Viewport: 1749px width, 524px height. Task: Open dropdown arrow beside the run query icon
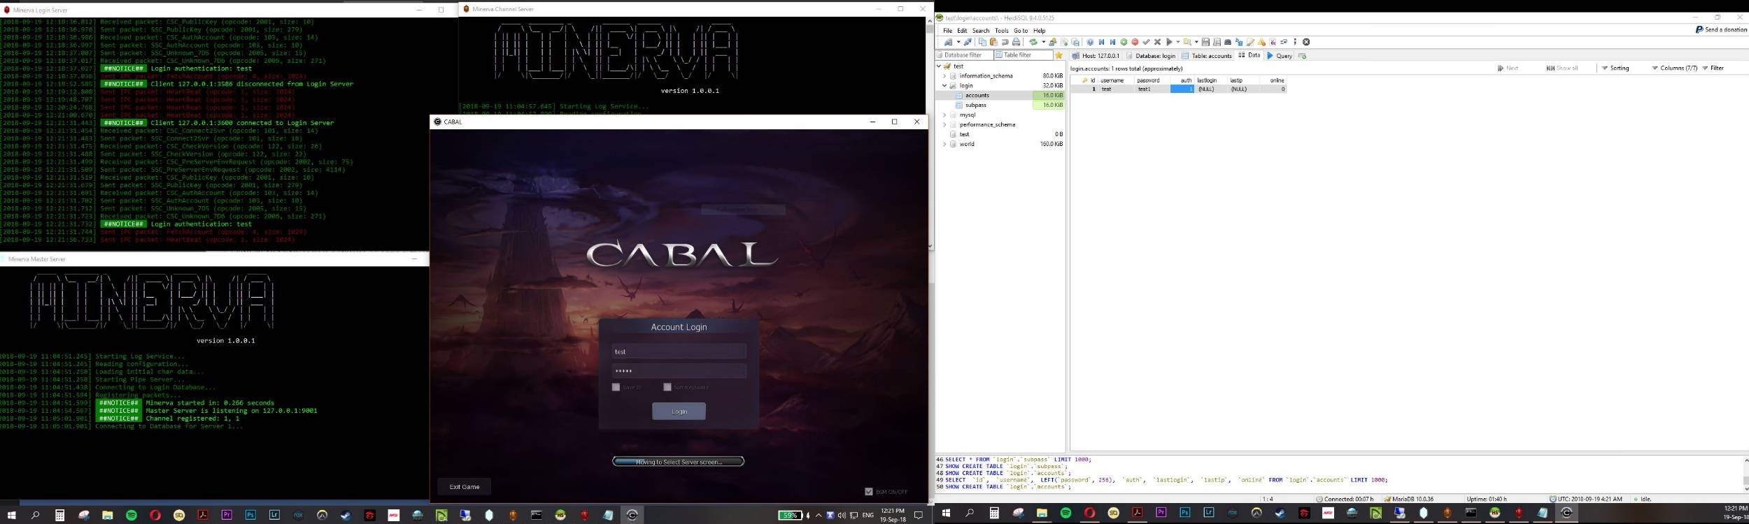pos(1177,42)
